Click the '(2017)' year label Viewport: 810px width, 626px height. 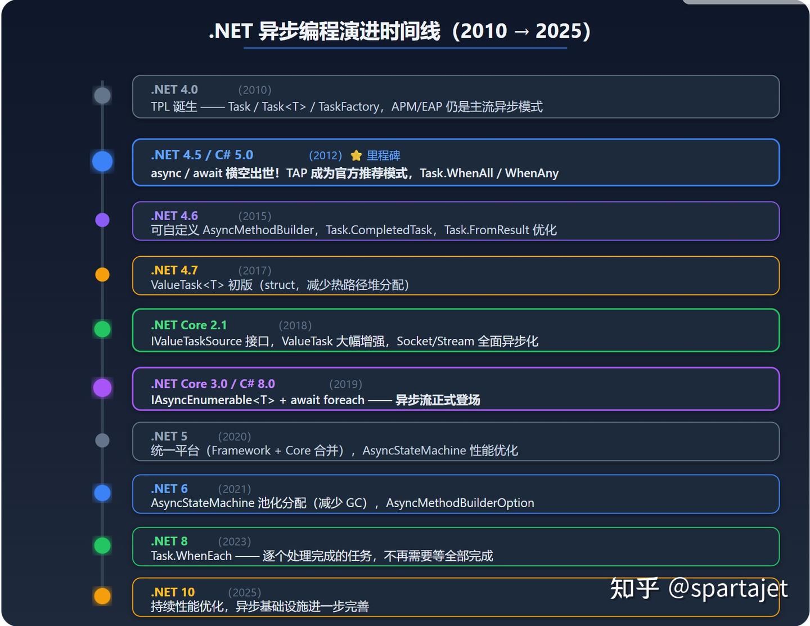255,271
